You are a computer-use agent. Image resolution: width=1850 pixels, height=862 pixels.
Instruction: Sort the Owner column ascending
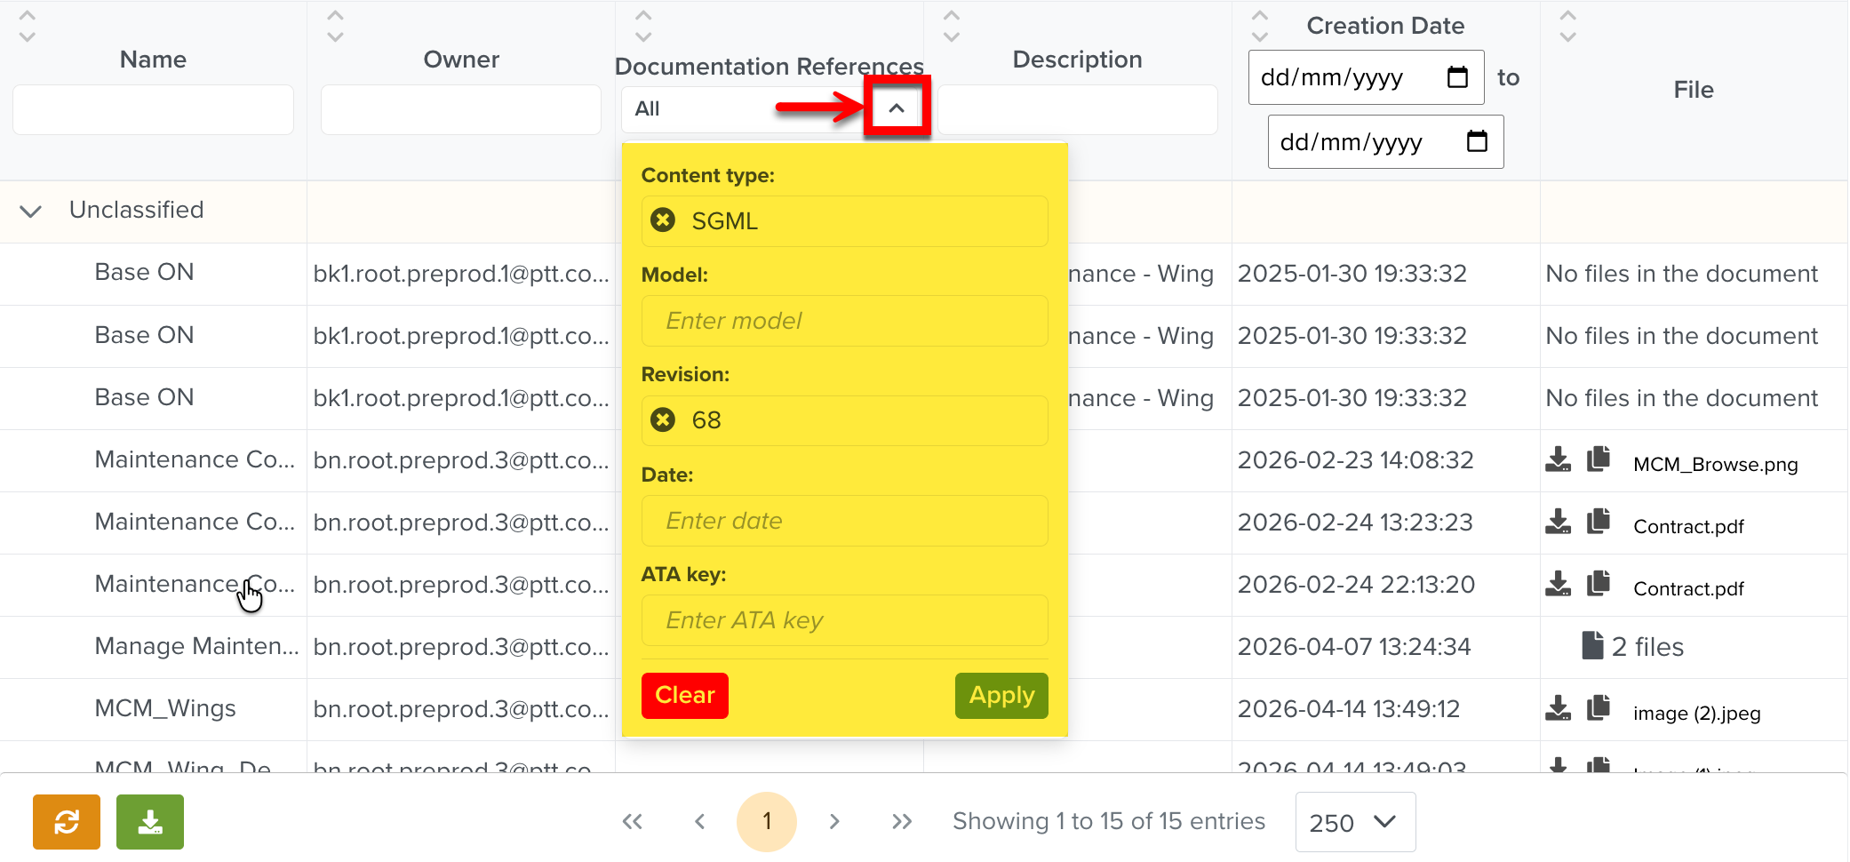pos(336,14)
